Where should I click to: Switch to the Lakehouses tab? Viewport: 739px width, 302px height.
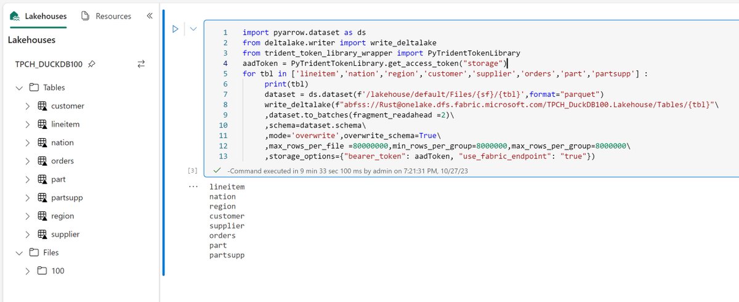(38, 16)
